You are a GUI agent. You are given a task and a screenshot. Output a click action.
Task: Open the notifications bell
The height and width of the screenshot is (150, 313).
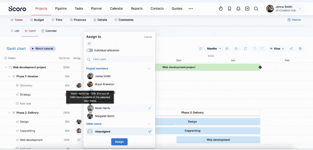(238, 9)
